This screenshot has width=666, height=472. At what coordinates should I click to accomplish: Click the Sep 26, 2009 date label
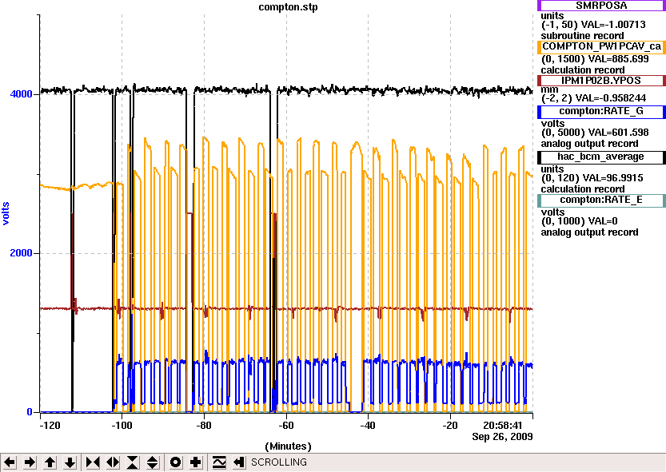click(x=502, y=437)
